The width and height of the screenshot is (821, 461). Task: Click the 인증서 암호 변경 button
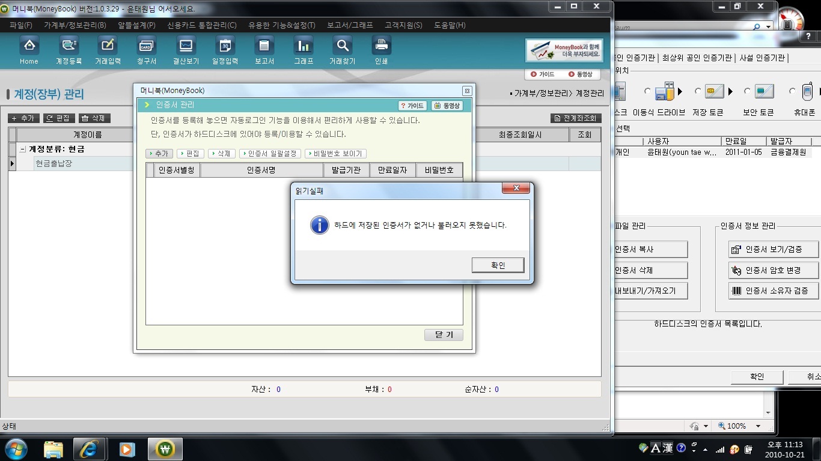point(773,270)
